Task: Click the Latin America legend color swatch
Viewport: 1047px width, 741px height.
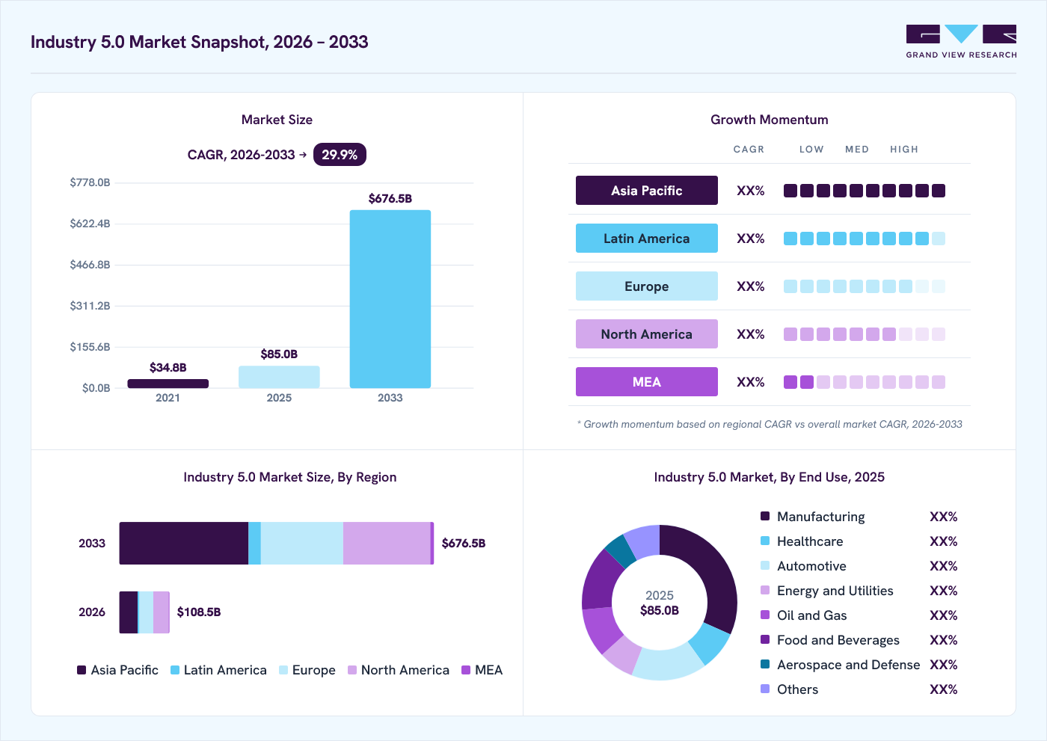Action: click(175, 670)
